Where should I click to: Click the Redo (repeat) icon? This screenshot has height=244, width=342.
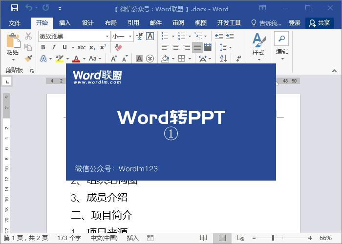click(45, 8)
